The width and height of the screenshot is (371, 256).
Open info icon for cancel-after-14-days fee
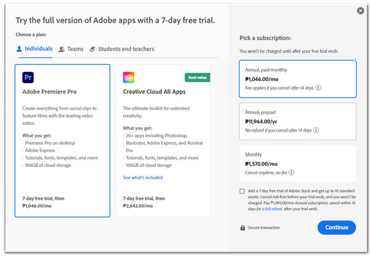coord(318,88)
